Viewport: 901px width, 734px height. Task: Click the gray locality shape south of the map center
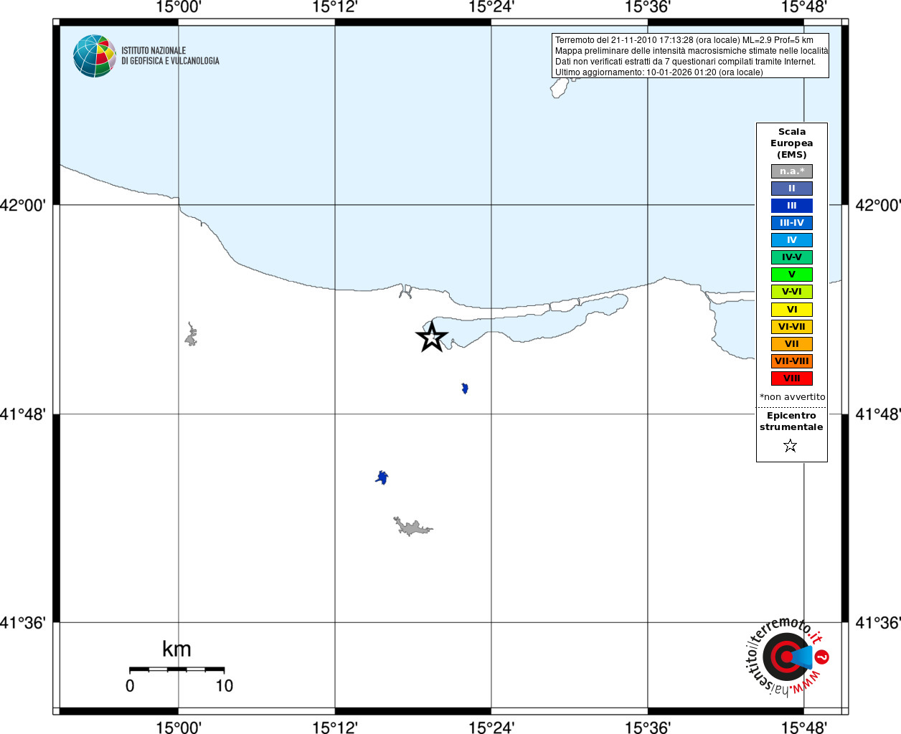click(x=412, y=527)
